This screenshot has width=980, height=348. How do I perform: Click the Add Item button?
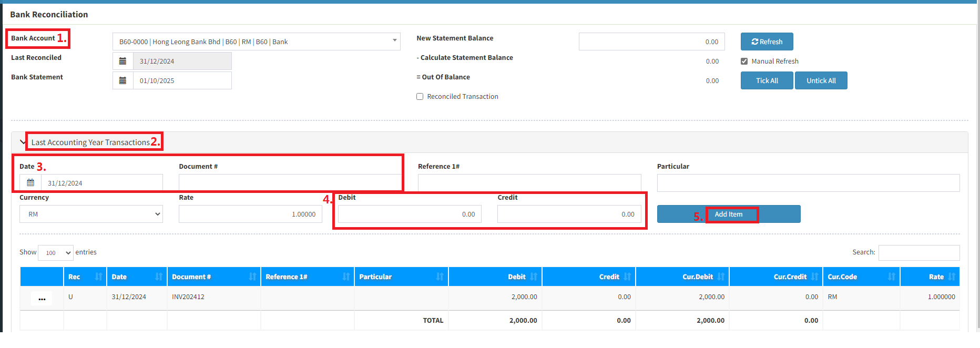point(728,214)
